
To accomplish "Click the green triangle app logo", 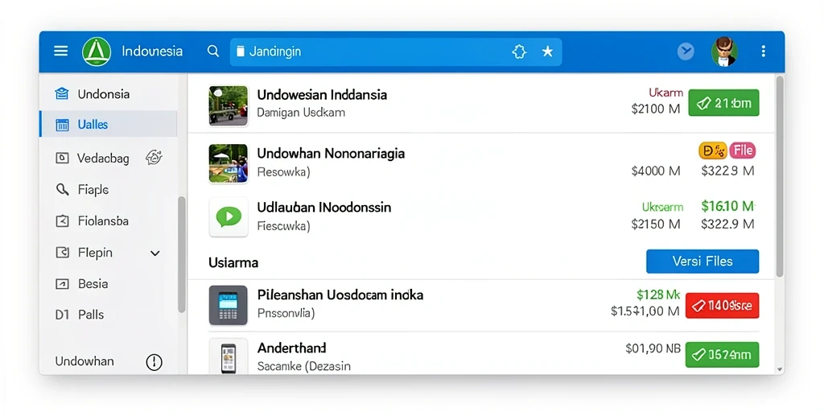I will pos(97,51).
